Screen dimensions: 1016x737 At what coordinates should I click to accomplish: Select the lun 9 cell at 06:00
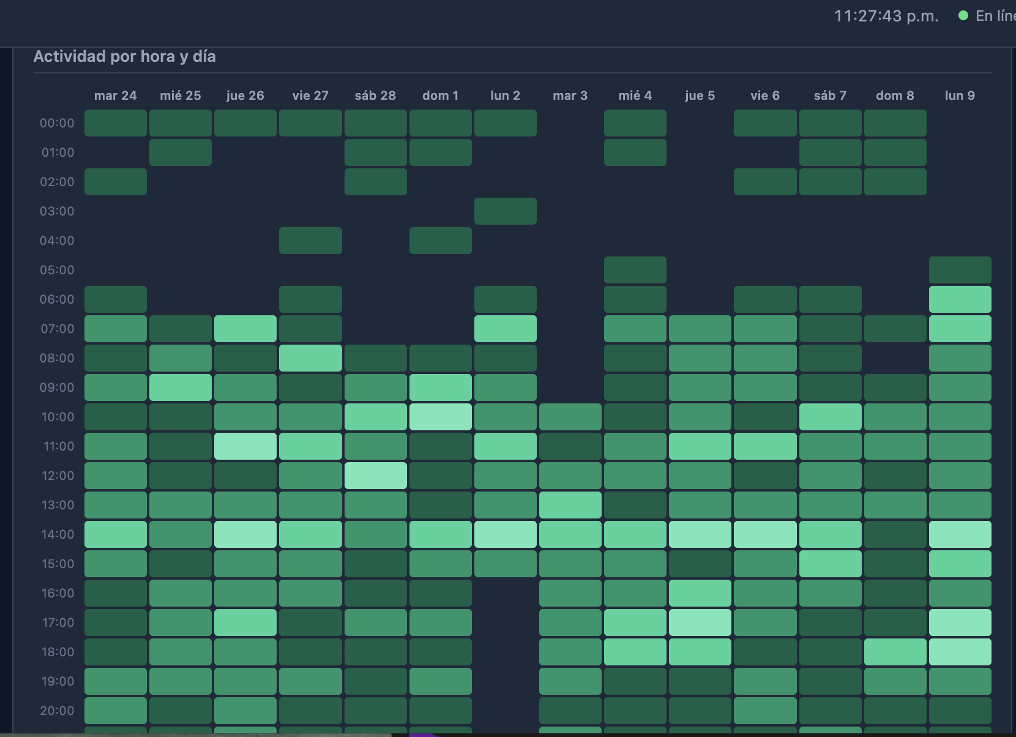point(960,299)
